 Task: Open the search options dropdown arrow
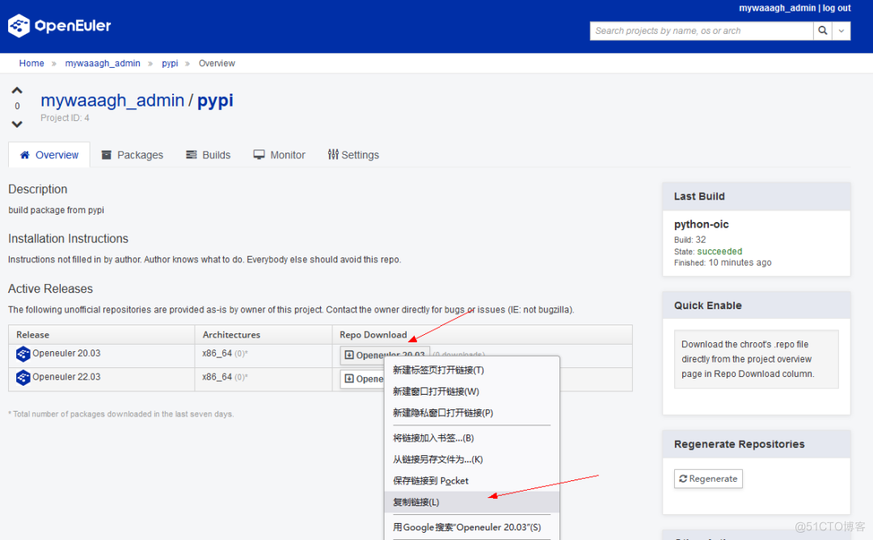click(841, 30)
